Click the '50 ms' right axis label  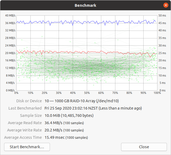162,15
